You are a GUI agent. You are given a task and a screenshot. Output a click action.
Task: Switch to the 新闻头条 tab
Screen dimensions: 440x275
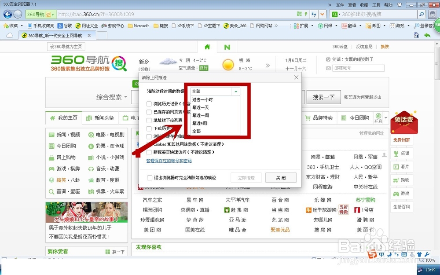(100, 118)
